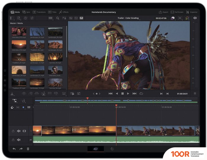Go to previous edit point
207x160 pixels.
point(167,94)
